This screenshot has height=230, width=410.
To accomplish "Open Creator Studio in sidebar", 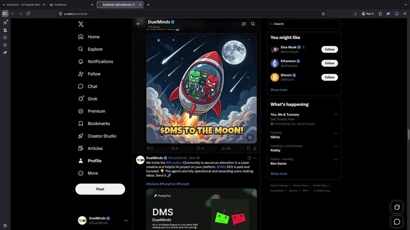I will point(97,136).
